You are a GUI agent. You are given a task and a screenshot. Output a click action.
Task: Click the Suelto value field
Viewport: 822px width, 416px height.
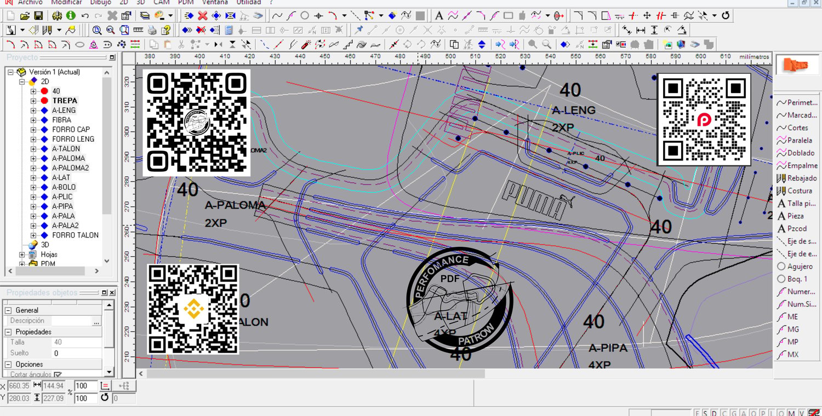[77, 353]
